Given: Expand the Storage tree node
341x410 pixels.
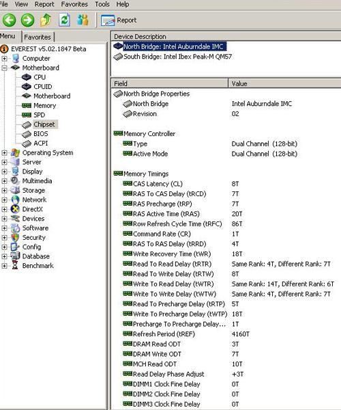Looking at the screenshot, I should [x=5, y=191].
